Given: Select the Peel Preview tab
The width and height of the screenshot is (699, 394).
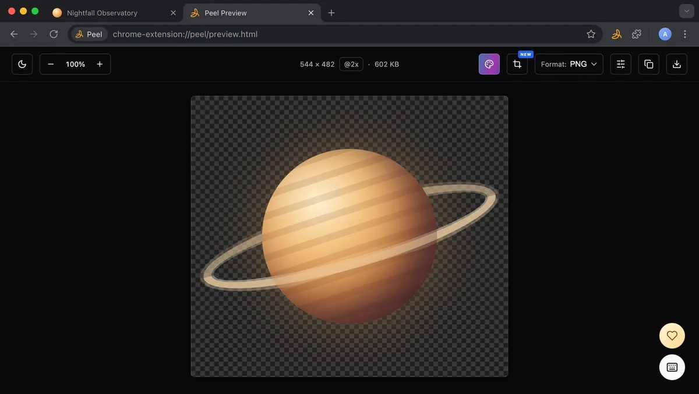Looking at the screenshot, I should [252, 13].
